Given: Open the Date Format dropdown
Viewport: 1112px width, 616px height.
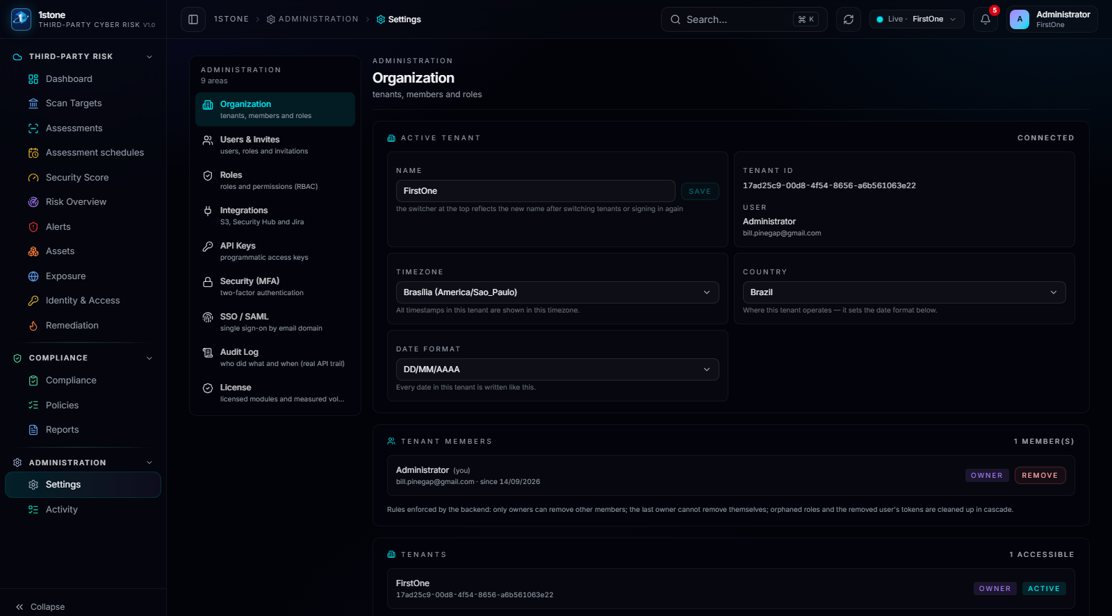Looking at the screenshot, I should pyautogui.click(x=557, y=369).
